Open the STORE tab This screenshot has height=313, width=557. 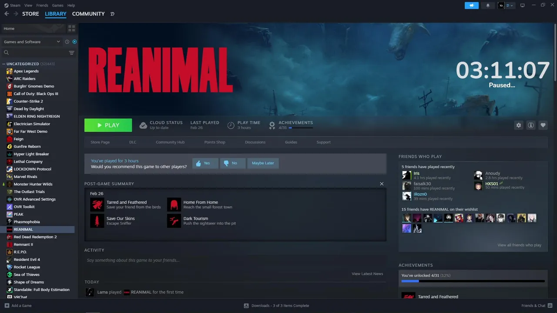coord(30,14)
